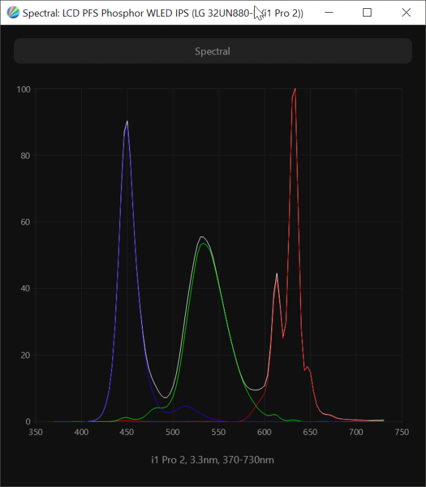This screenshot has width=426, height=487.
Task: Click the 0 label on the y-axis
Action: coord(28,422)
